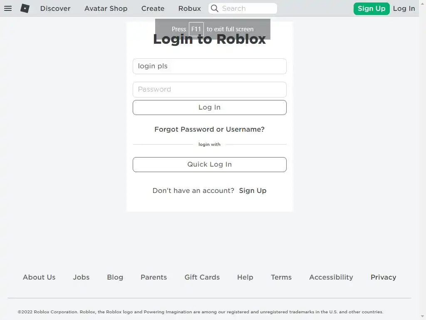Focus the Search input box
Viewport: 426px width, 320px height.
(x=243, y=8)
